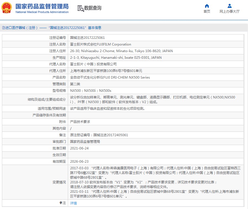Click the document icon before 进口医疗器械
The height and width of the screenshot is (209, 248).
pyautogui.click(x=4, y=28)
